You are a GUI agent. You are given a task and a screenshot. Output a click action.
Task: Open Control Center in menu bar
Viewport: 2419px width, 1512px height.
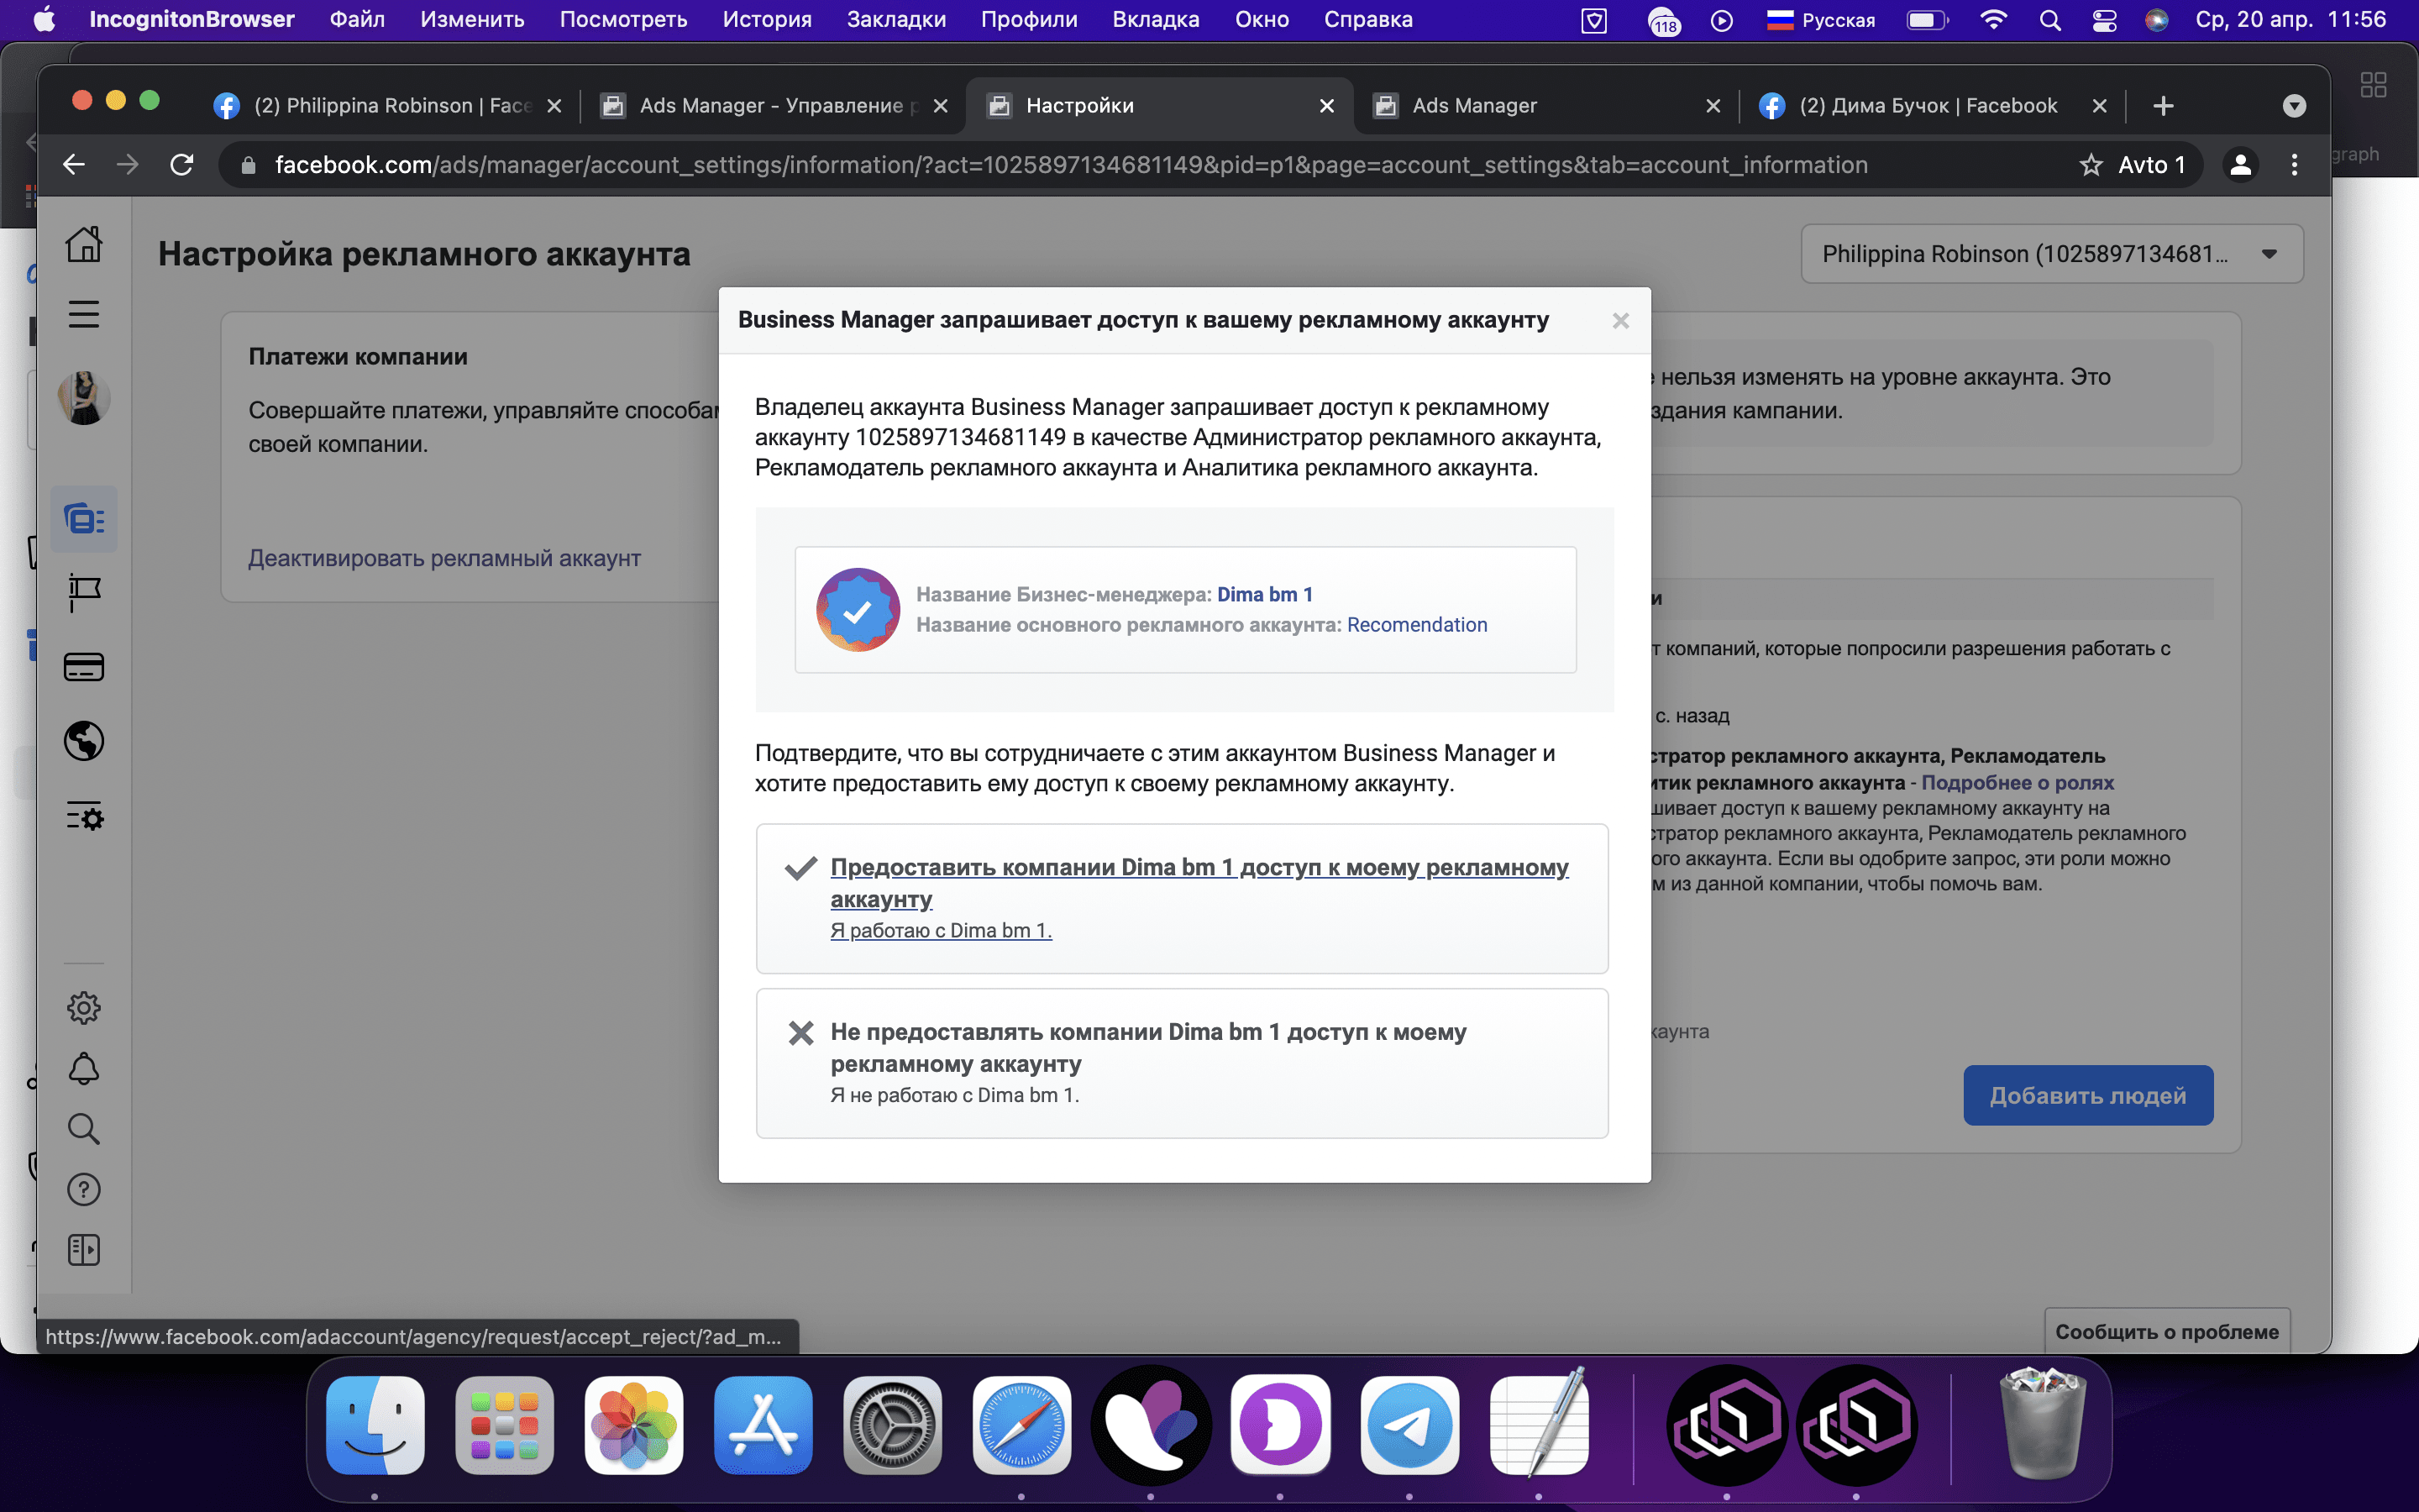click(x=2104, y=20)
